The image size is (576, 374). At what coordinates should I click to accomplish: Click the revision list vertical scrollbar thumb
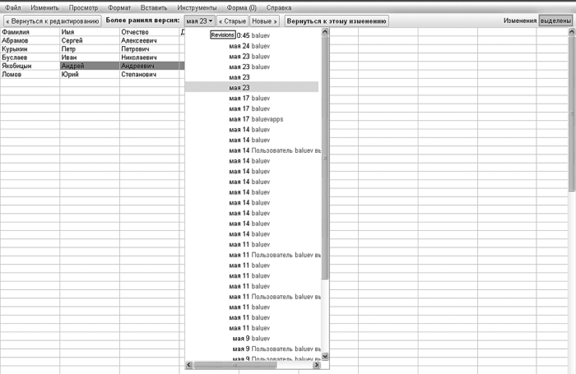[324, 156]
